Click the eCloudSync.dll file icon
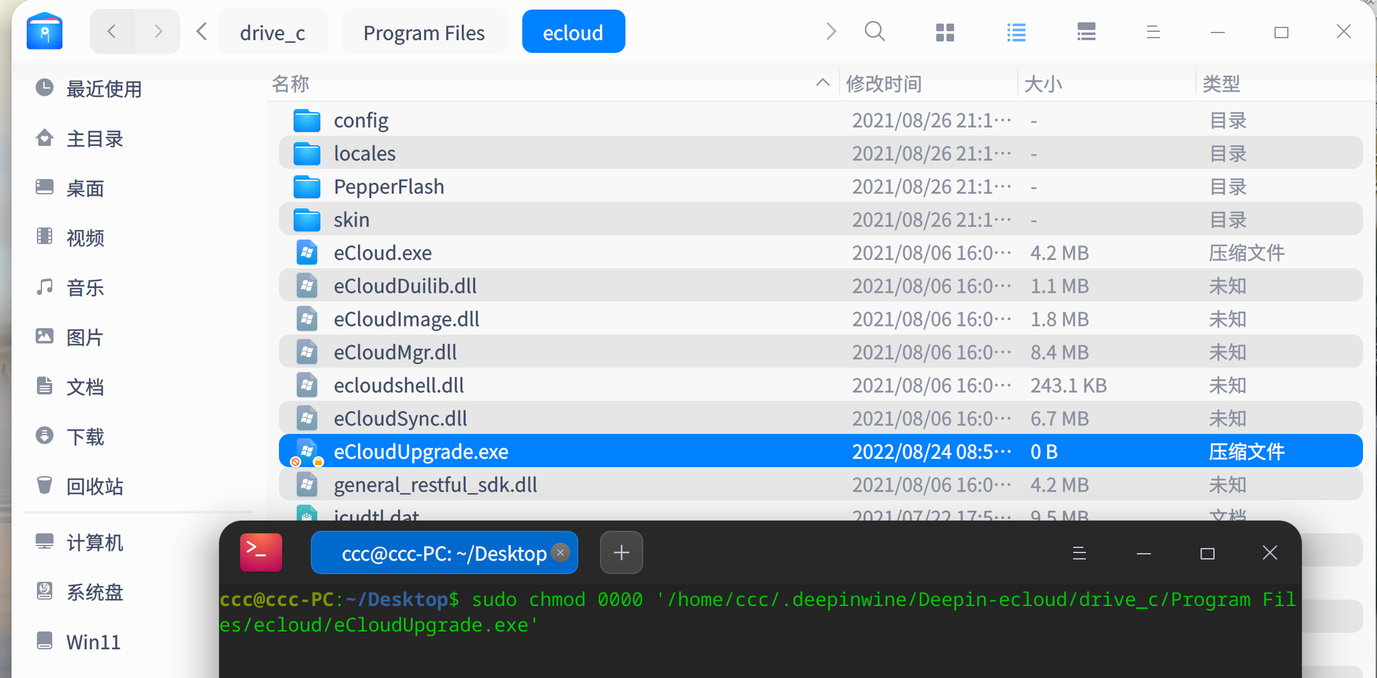This screenshot has height=678, width=1377. (x=307, y=419)
